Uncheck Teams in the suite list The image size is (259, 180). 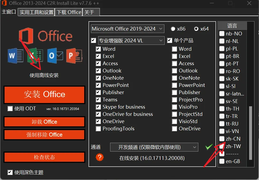tap(98, 100)
